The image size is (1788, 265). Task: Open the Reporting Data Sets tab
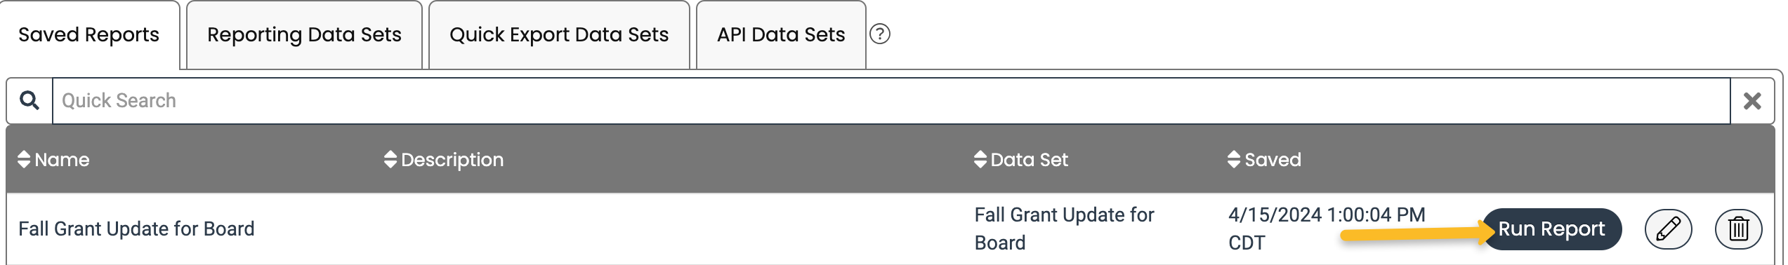304,34
